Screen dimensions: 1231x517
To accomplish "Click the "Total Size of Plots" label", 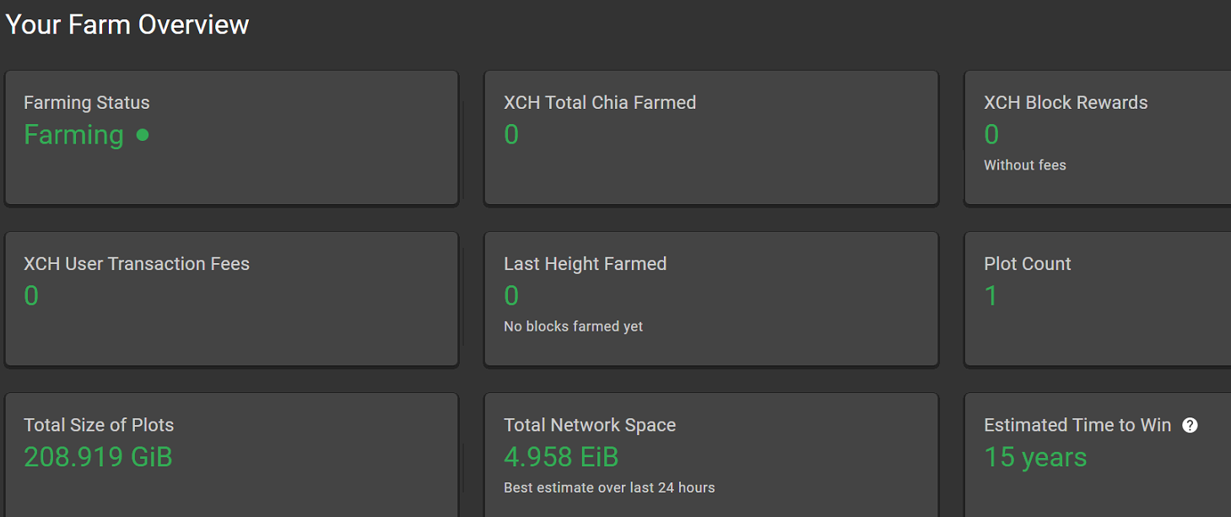I will [99, 425].
